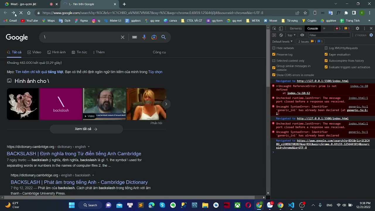Enable Selected context only checkbox
The image size is (375, 211).
point(274,61)
